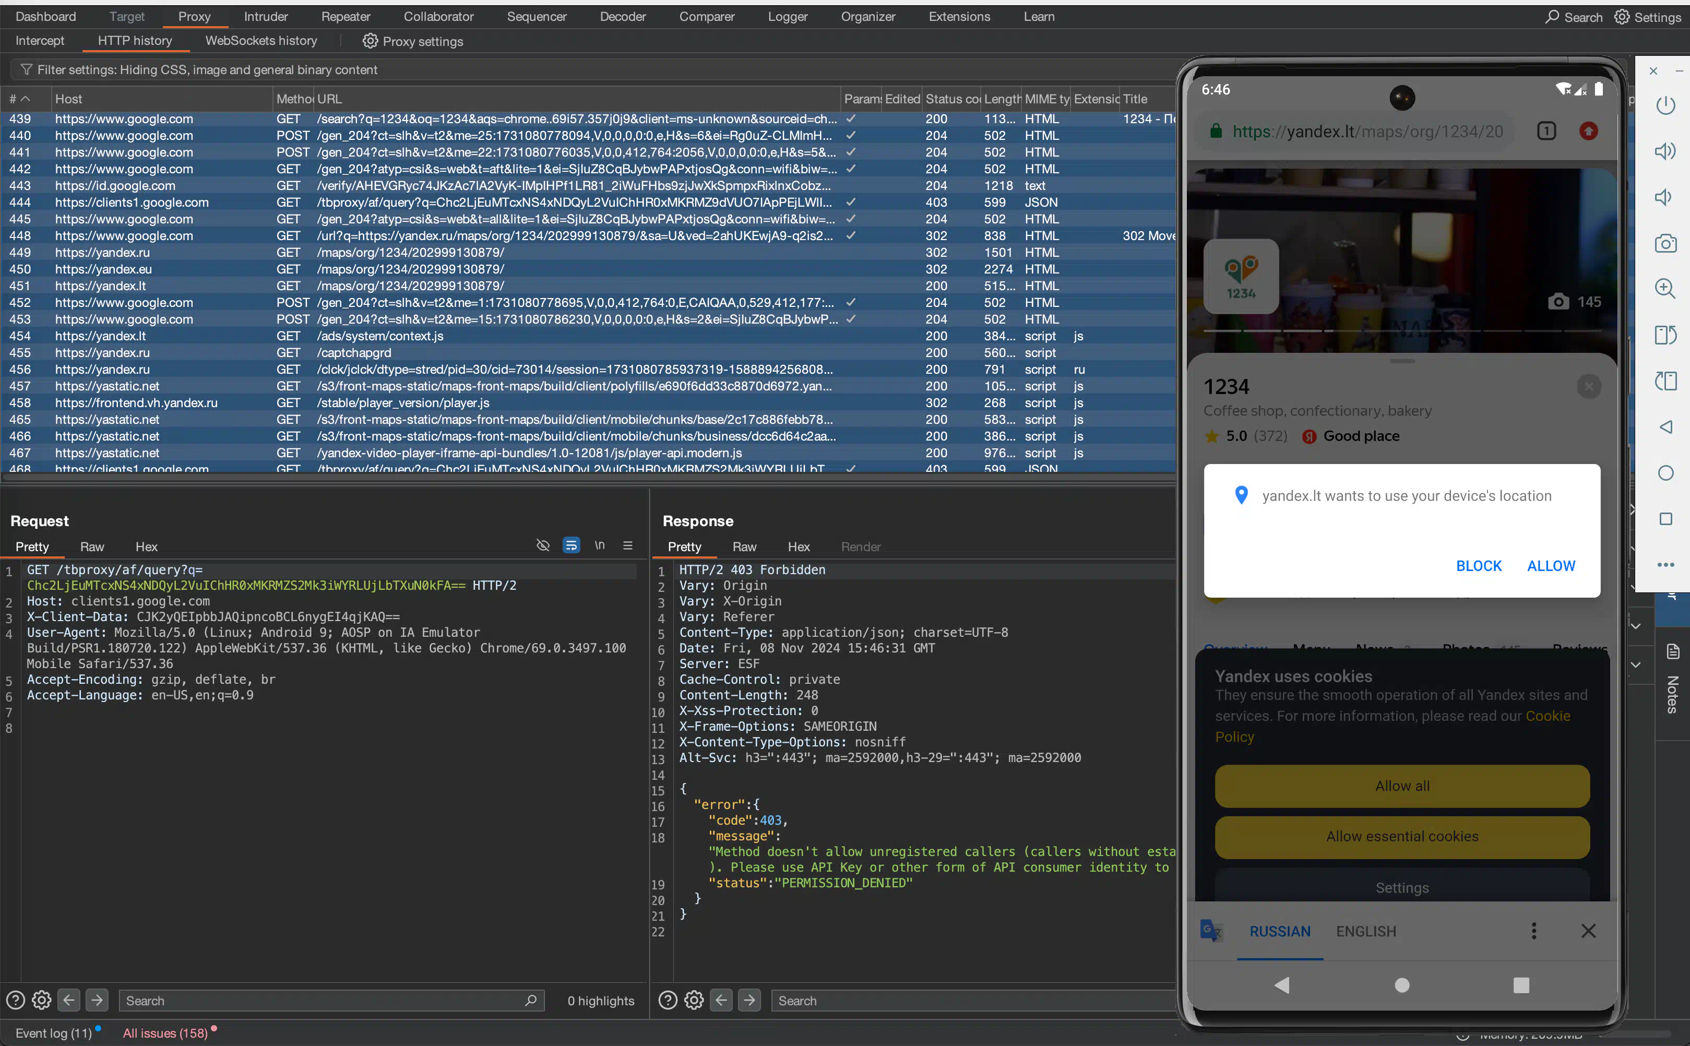The image size is (1690, 1046).
Task: Tap BLOCK on the location prompt
Action: [x=1479, y=566]
